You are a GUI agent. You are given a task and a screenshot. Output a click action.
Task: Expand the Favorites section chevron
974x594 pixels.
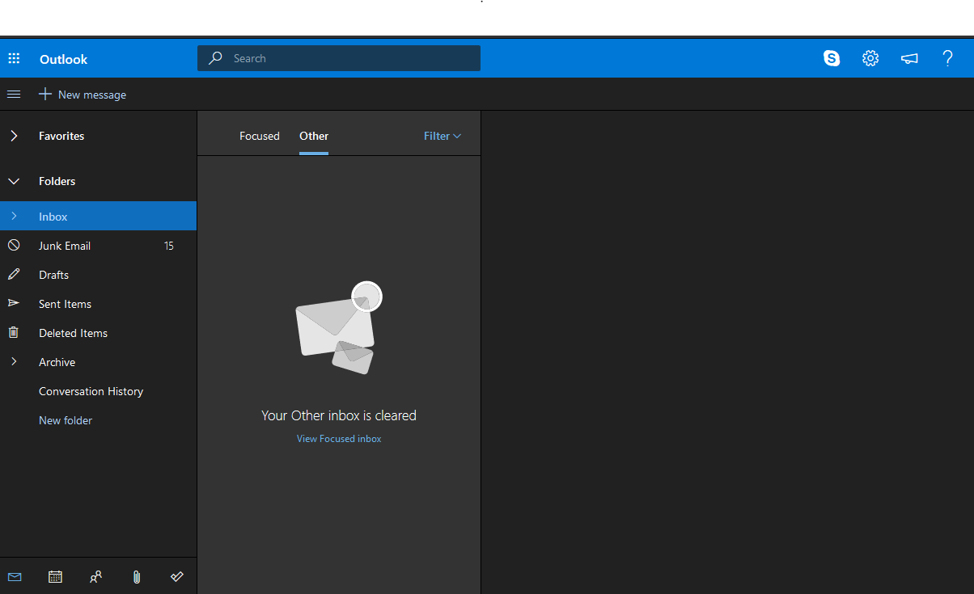14,136
